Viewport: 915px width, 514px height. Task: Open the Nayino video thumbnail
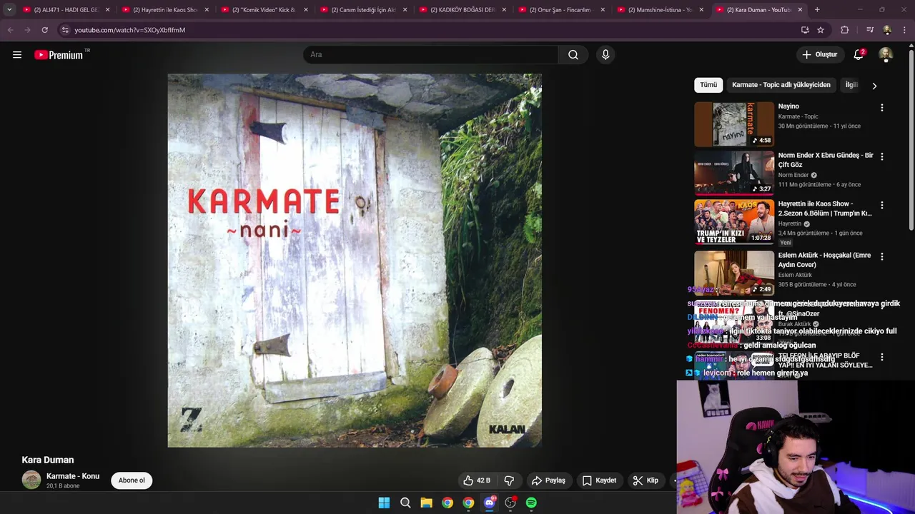point(734,124)
